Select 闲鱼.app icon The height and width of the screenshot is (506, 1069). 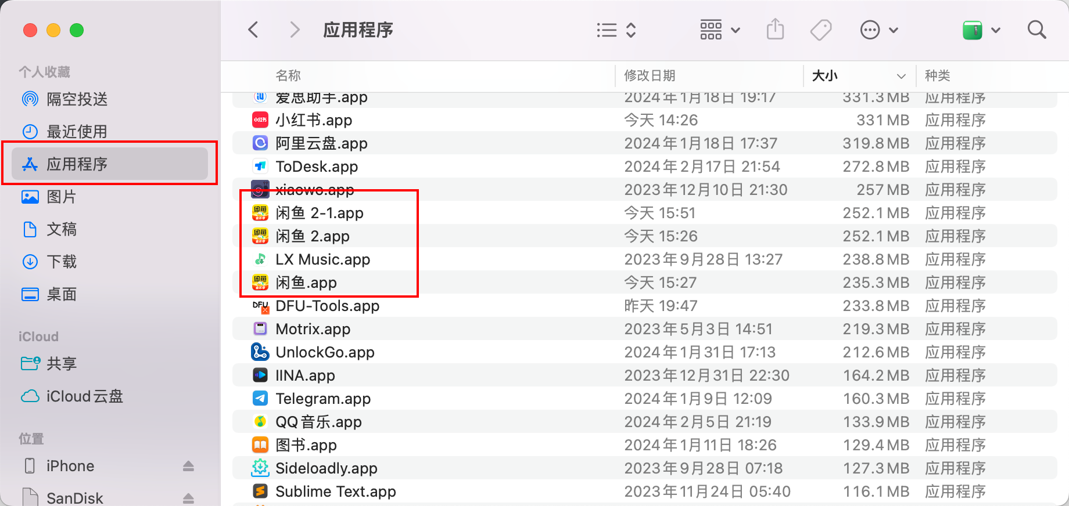260,283
